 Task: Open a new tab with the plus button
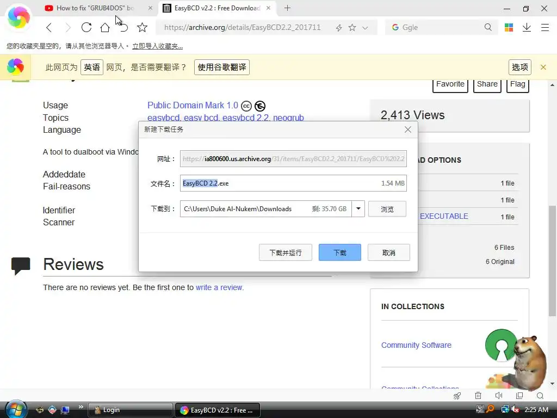coord(287,8)
